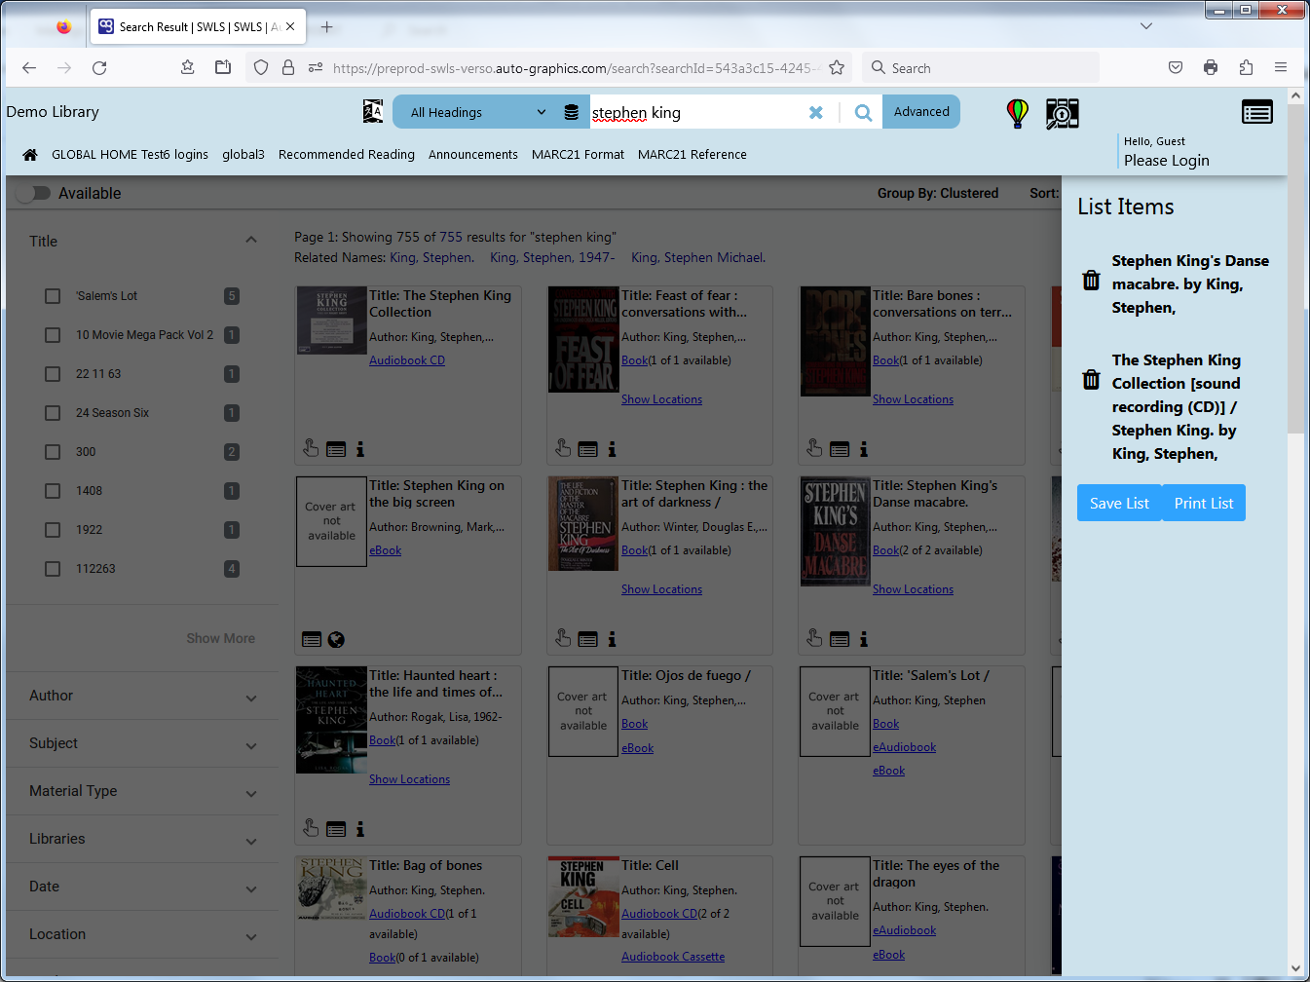Open Group By: Clustered dropdown
The width and height of the screenshot is (1310, 982).
[x=937, y=193]
